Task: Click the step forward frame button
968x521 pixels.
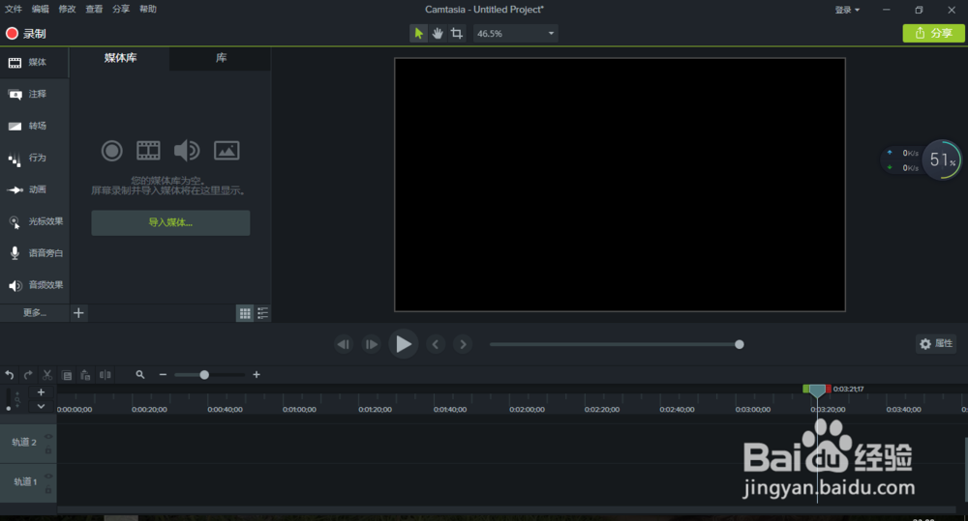Action: (x=371, y=345)
